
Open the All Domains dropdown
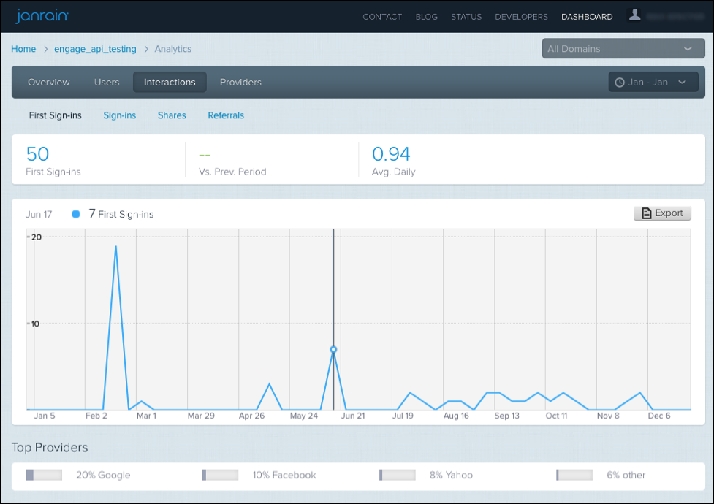click(x=620, y=49)
